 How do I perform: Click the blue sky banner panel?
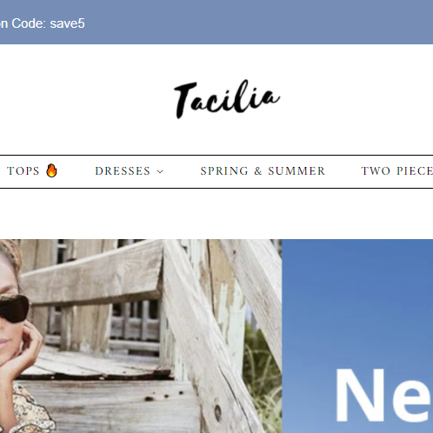point(357,336)
